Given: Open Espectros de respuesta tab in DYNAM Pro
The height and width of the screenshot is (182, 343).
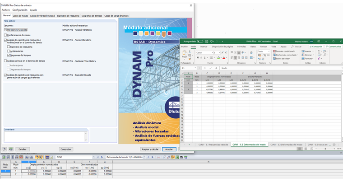Looking at the screenshot, I should click(x=68, y=16).
